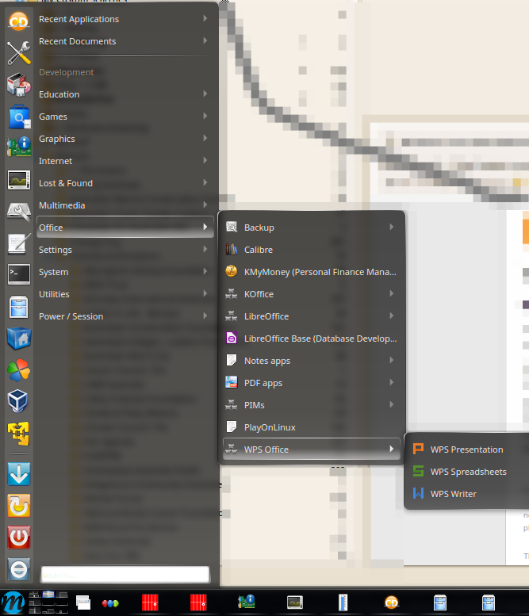529x616 pixels.
Task: Click the menu search input field
Action: 125,575
